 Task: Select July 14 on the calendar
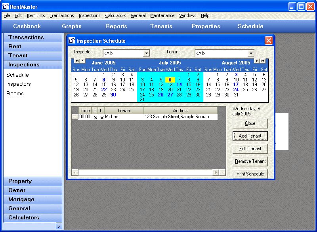tap(179, 84)
